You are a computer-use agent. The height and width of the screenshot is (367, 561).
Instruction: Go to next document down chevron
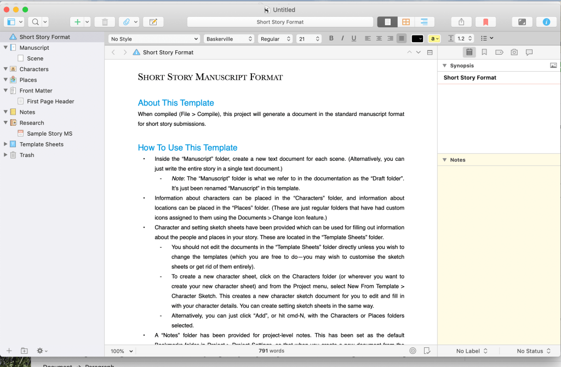click(418, 52)
